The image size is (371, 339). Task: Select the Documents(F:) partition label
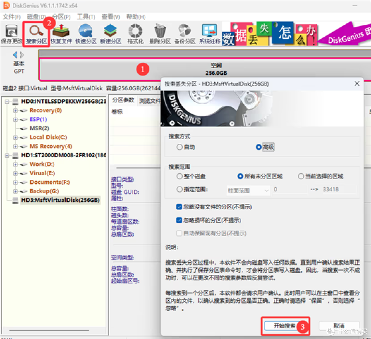(x=50, y=182)
